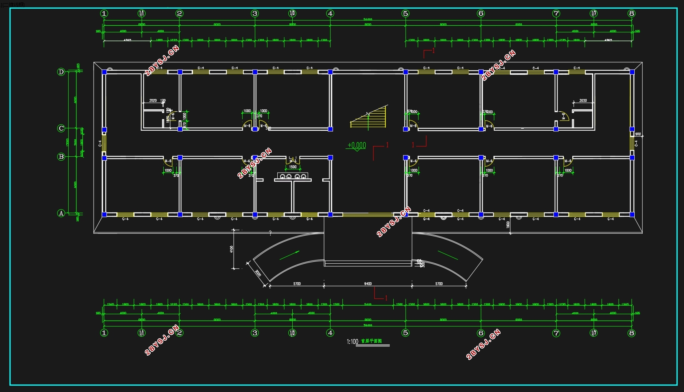Click the 9400 entrance dimension text
684x392 pixels.
[368, 283]
